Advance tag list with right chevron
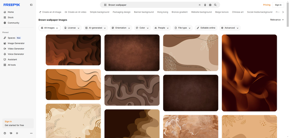289x138 pixels. [283, 12]
